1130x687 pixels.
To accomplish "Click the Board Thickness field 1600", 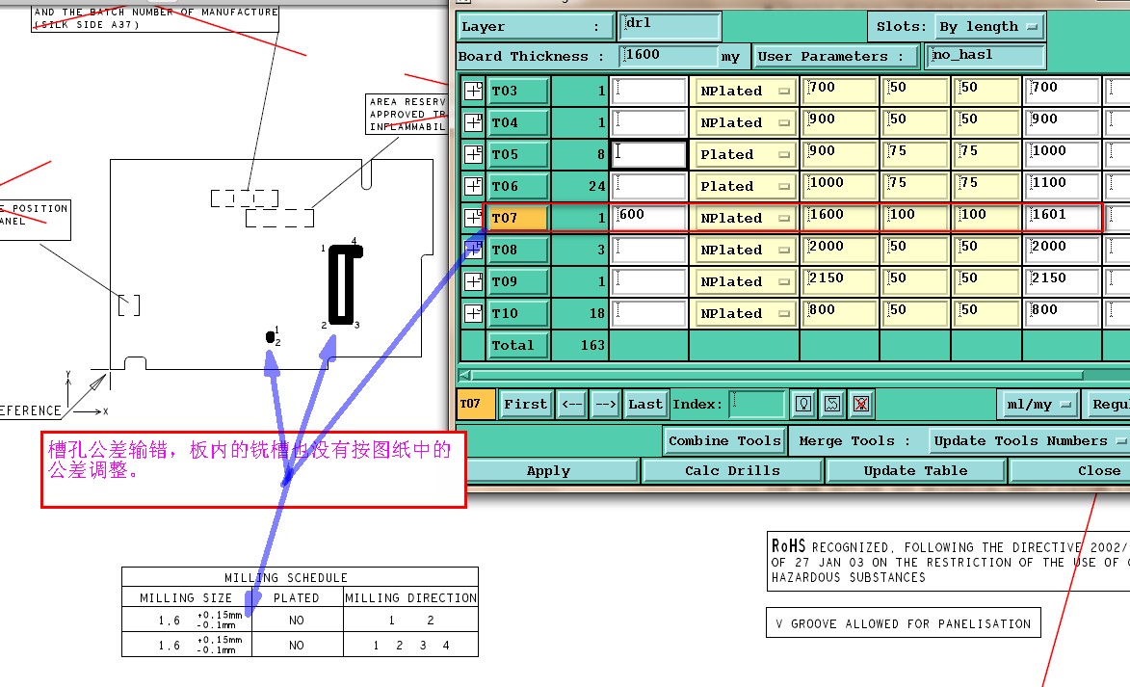I will click(x=670, y=56).
